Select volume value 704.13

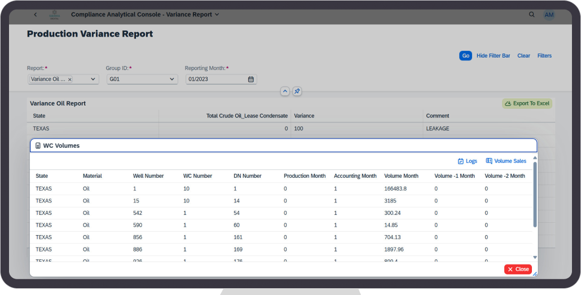393,237
